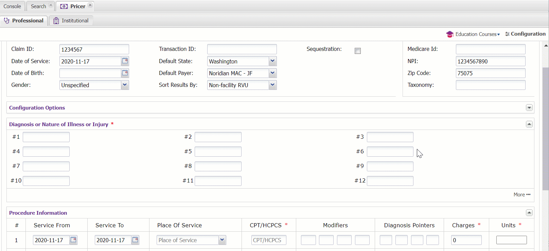
Task: Close the Pricer tab
Action: (90, 5)
